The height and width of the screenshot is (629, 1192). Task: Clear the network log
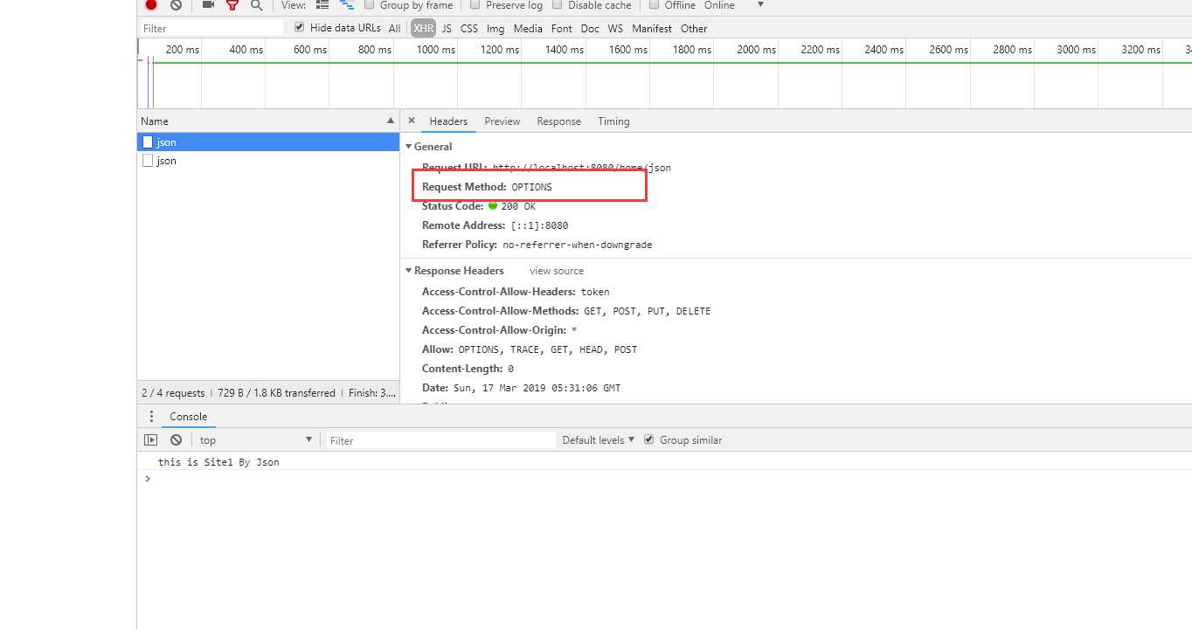[176, 4]
